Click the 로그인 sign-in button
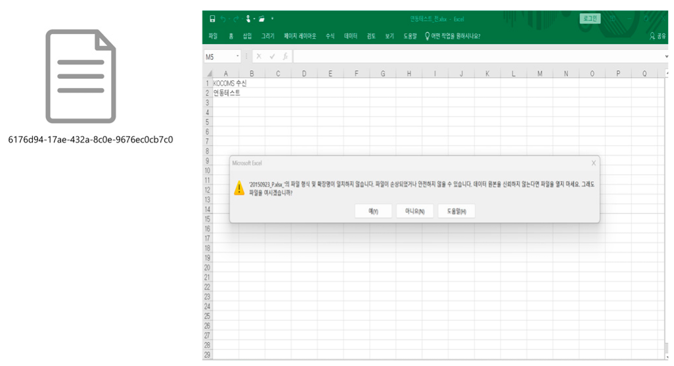674x366 pixels. [590, 19]
